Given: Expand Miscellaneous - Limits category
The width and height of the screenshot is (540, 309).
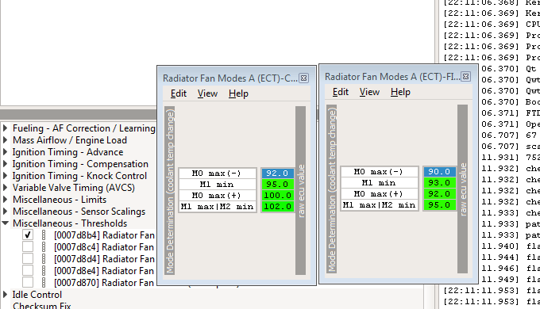Looking at the screenshot, I should 6,200.
